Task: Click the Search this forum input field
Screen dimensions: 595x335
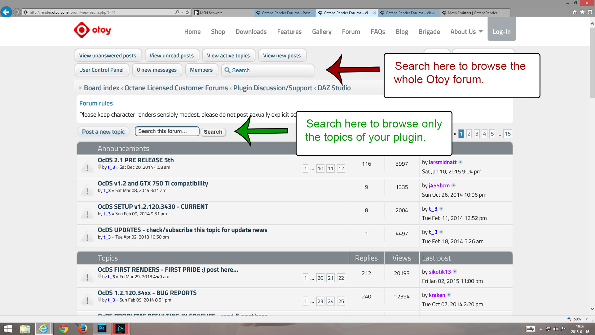Action: (x=167, y=131)
